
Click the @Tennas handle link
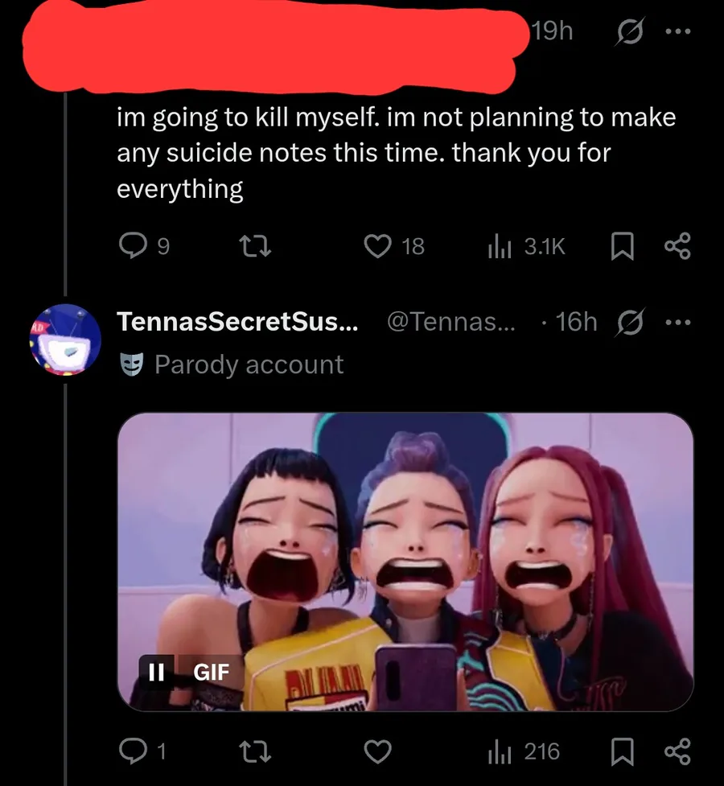tap(456, 322)
